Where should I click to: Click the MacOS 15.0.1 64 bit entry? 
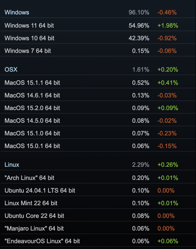pos(32,146)
